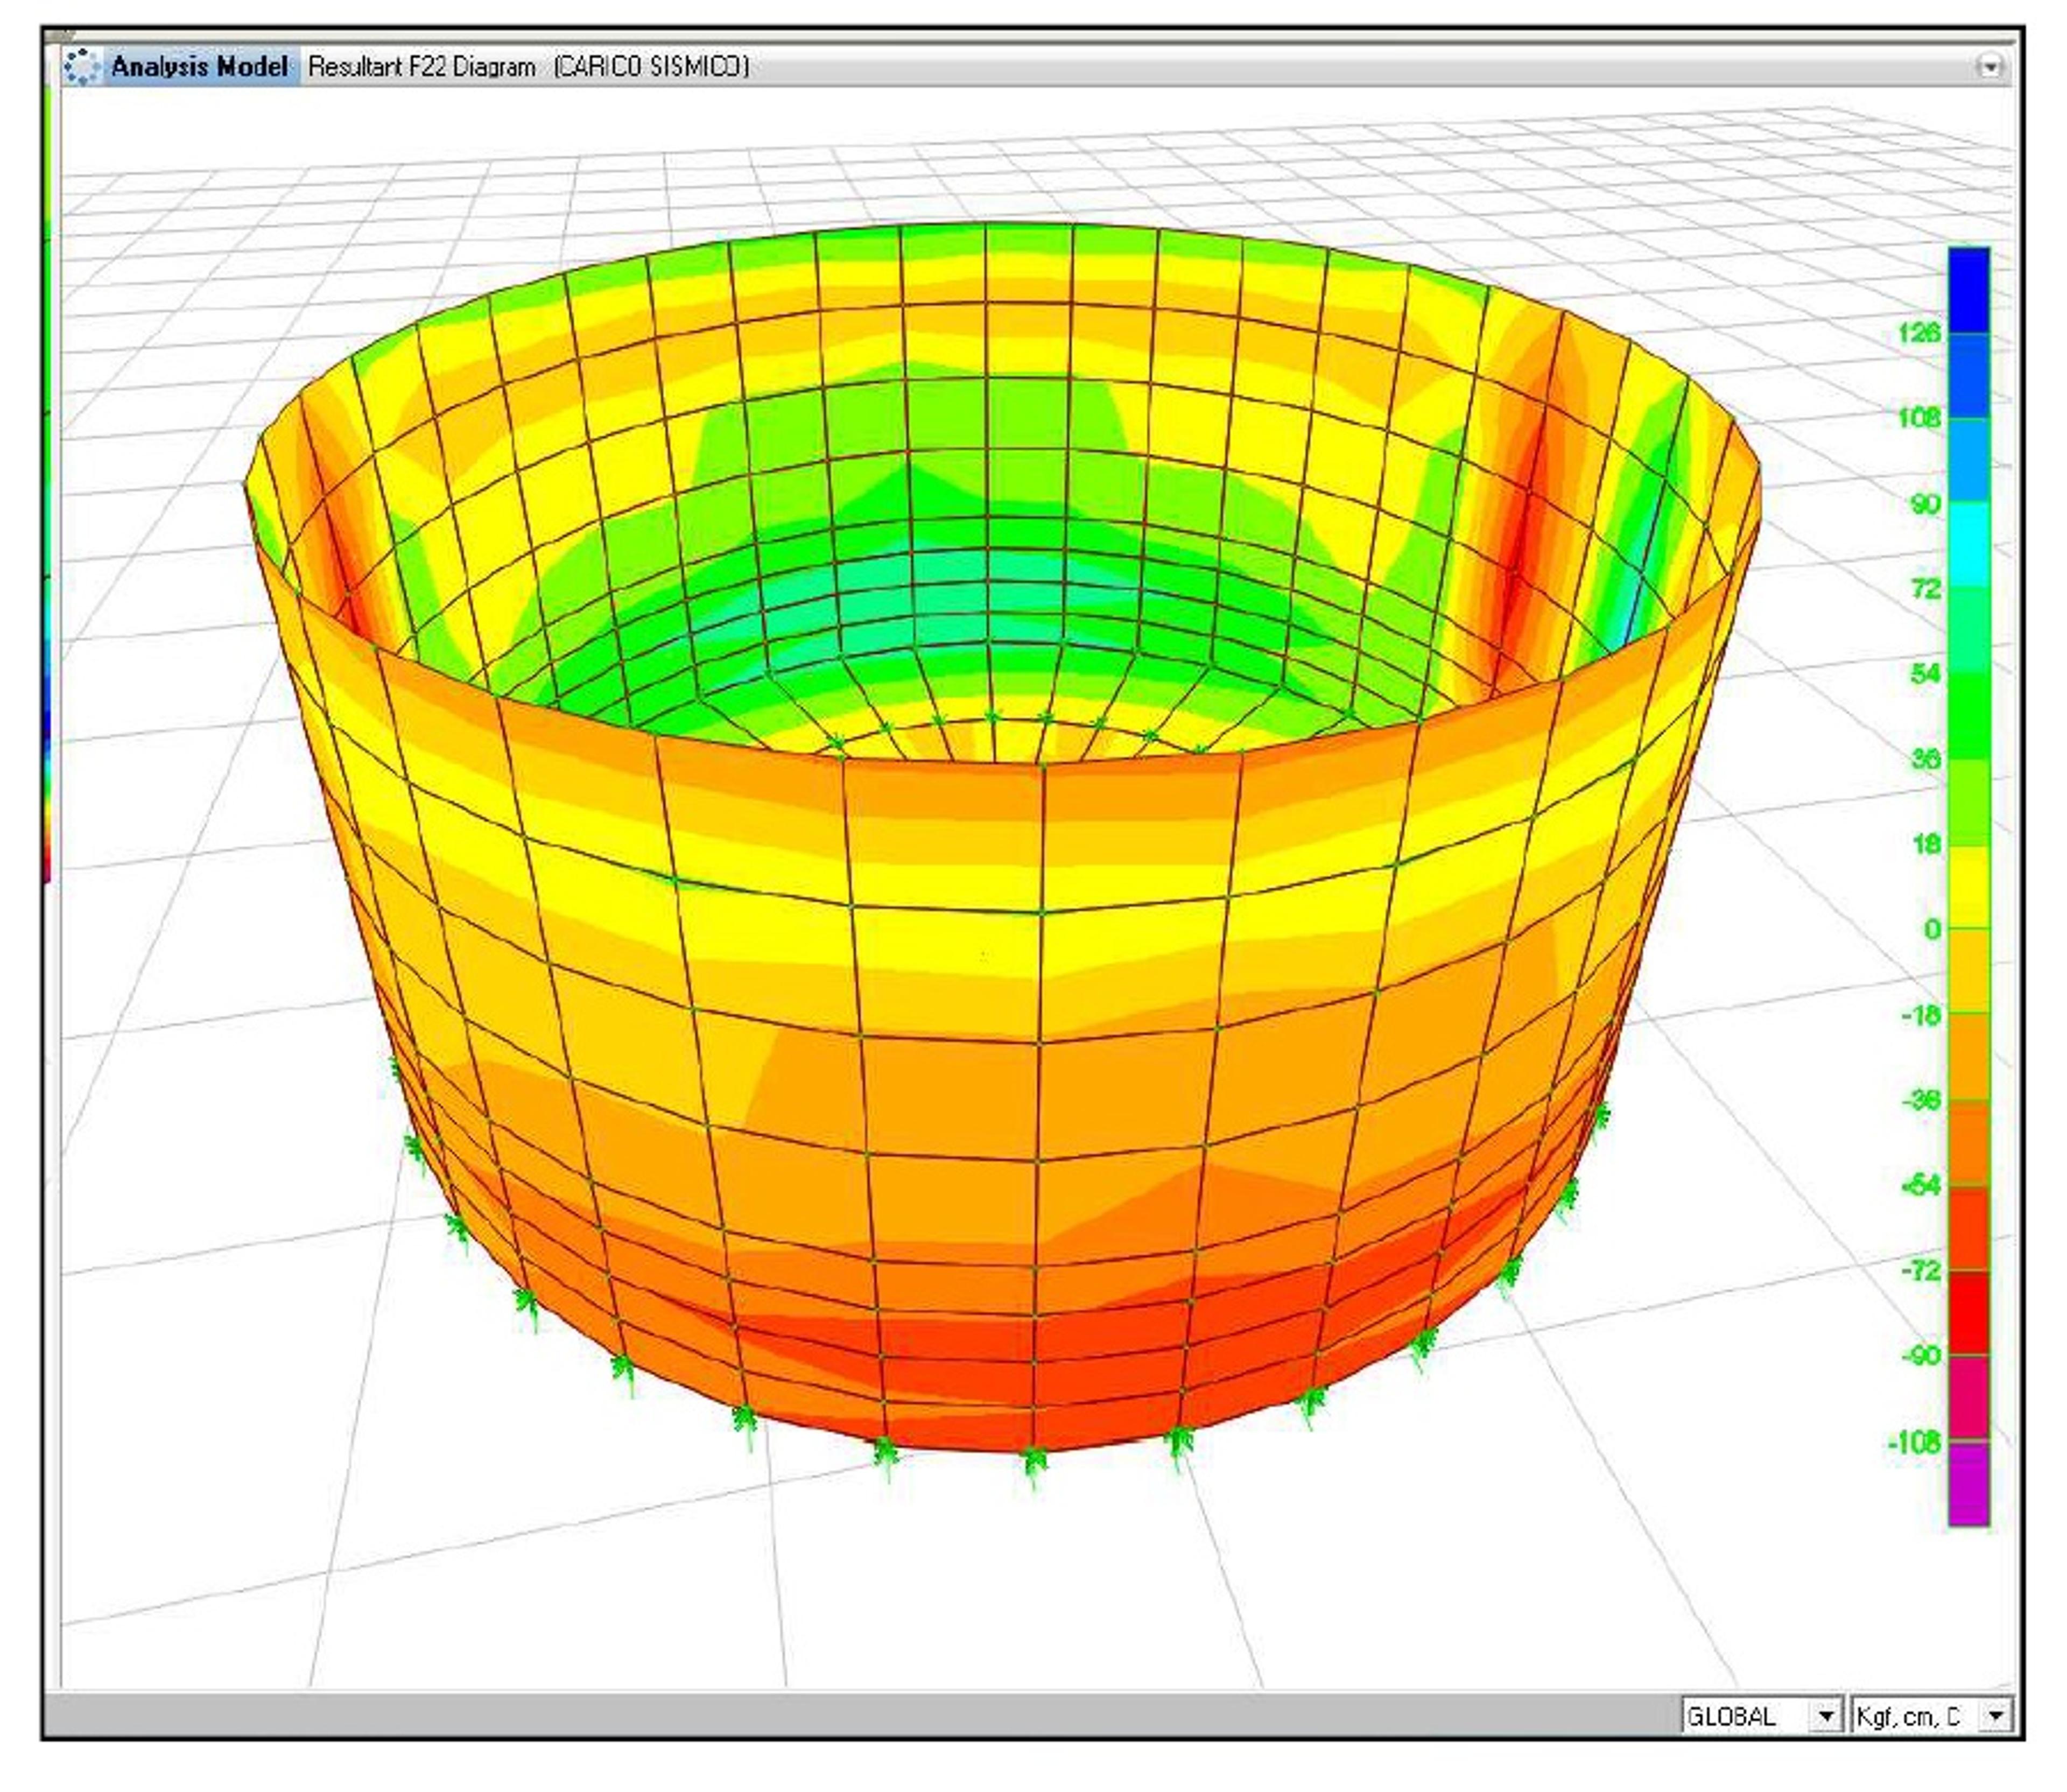
Task: Click the -108 legend value label
Action: [1913, 1442]
